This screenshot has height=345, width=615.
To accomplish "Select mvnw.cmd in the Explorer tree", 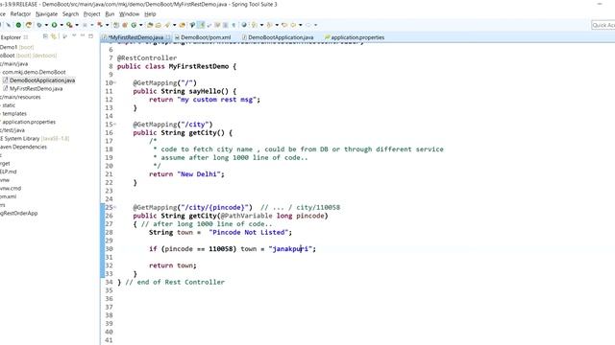I will pyautogui.click(x=11, y=188).
